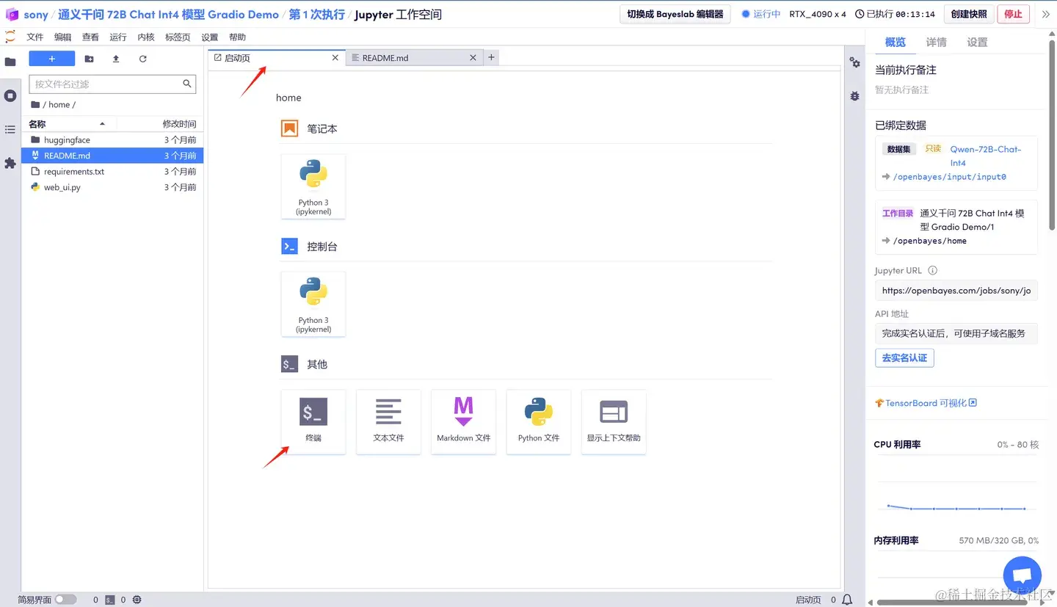This screenshot has width=1057, height=607.
Task: Switch to the 设置 tab in right panel
Action: click(977, 43)
